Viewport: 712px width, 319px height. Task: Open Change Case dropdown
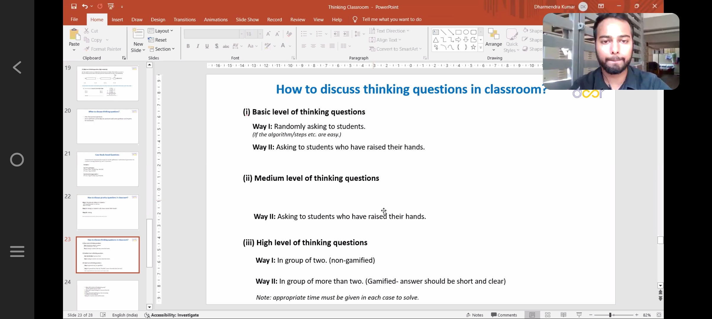253,46
